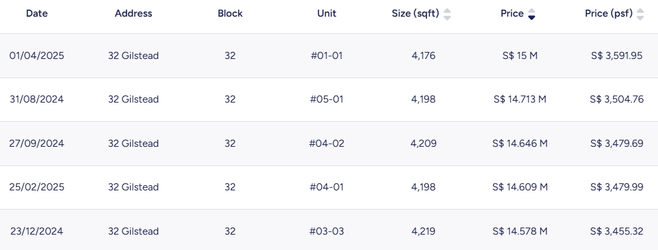Click the 25/02/2025 date cell
This screenshot has width=658, height=250.
(x=37, y=187)
